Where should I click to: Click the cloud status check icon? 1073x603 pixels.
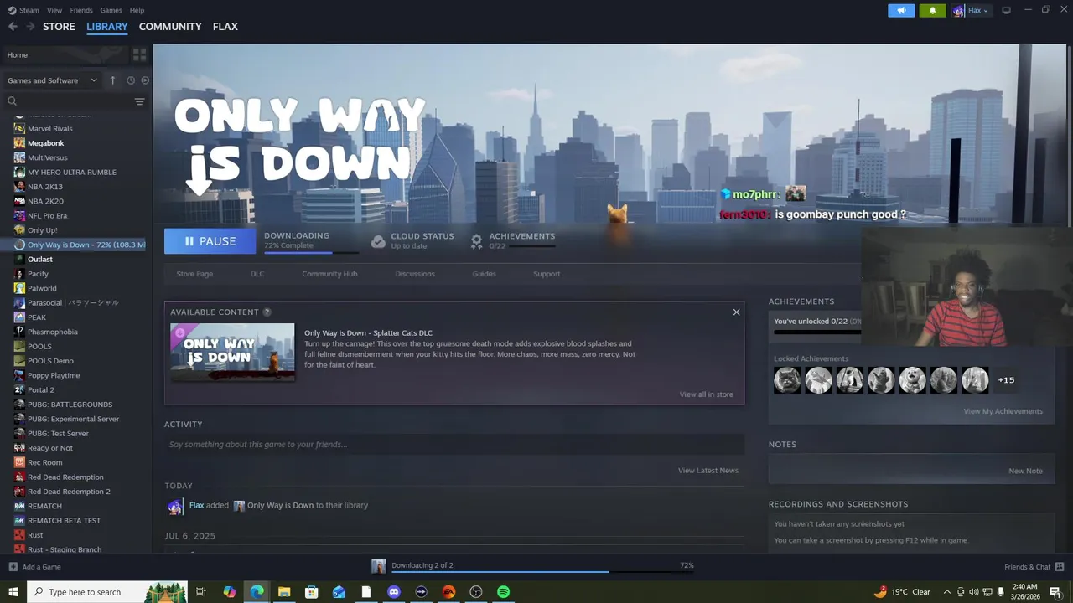378,241
